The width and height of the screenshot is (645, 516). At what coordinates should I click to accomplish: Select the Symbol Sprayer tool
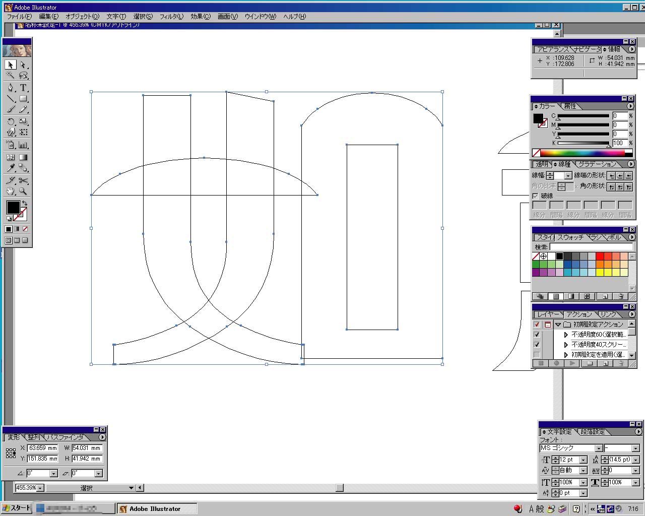tap(11, 145)
